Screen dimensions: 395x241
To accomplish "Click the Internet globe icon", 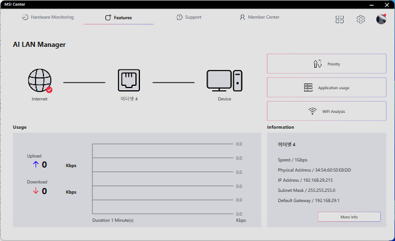I will (39, 80).
